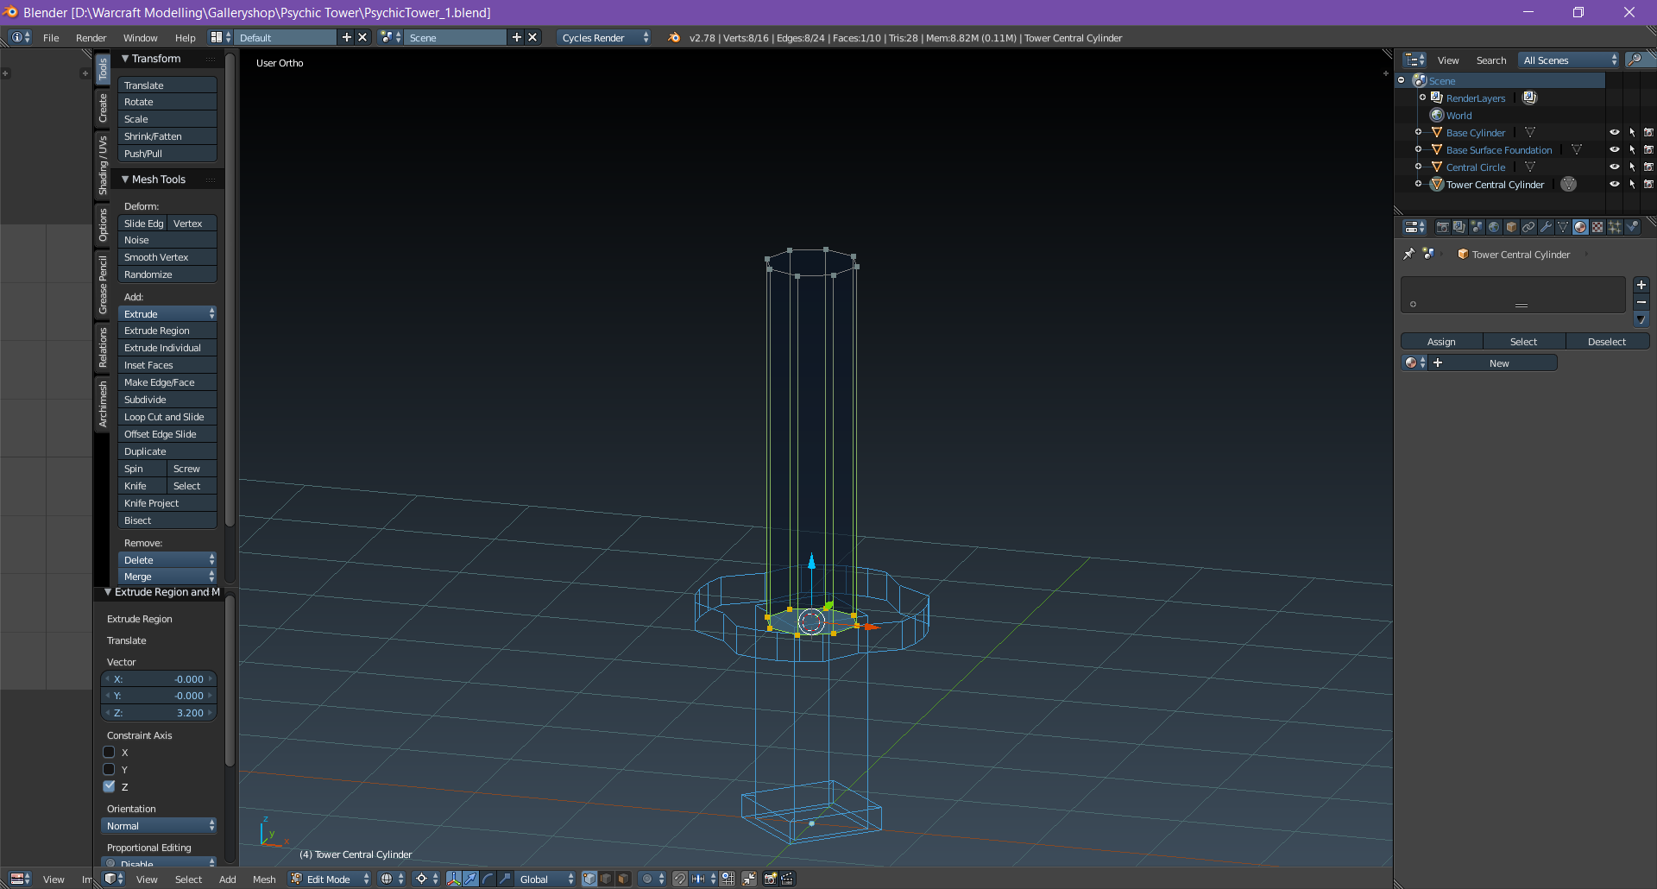Open the Window menu
This screenshot has width=1657, height=889.
click(140, 37)
